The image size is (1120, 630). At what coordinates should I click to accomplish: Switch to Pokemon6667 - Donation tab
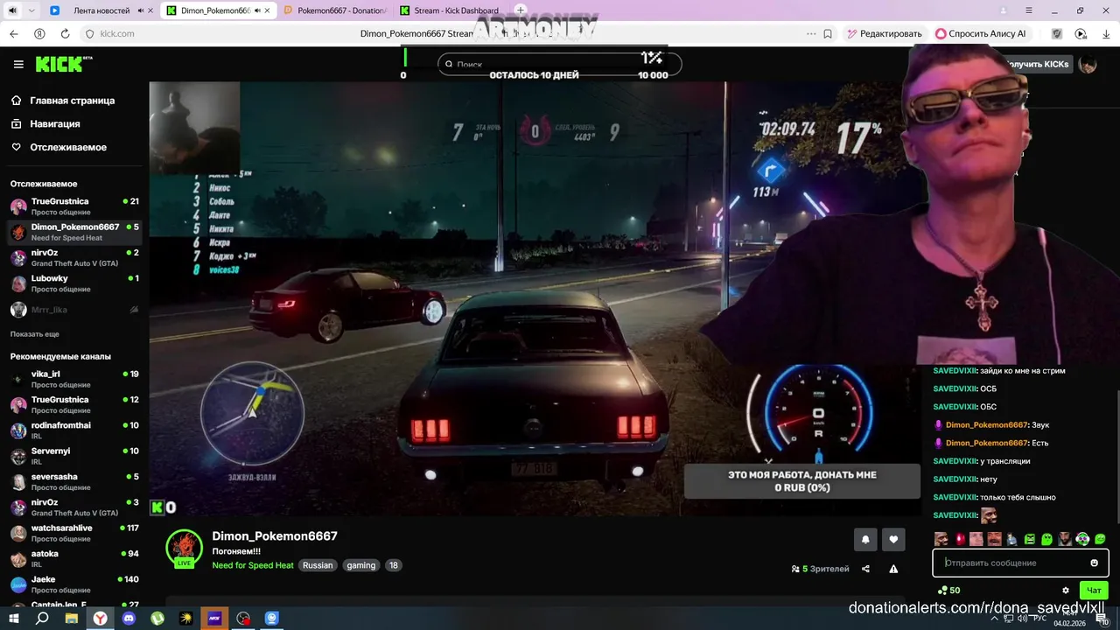click(335, 10)
